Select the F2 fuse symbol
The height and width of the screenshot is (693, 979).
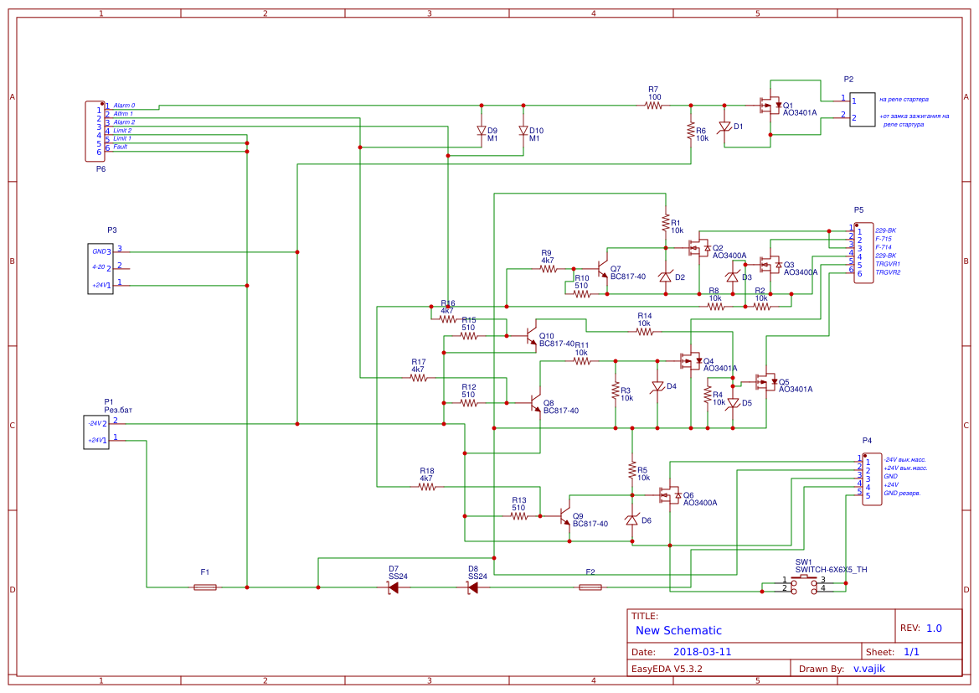pyautogui.click(x=590, y=587)
